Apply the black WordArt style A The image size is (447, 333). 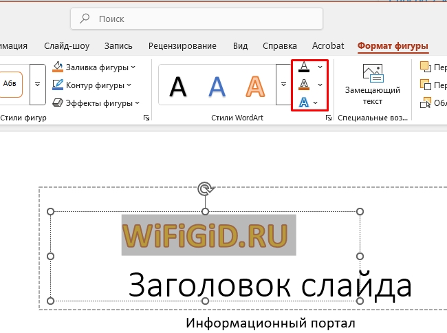coord(178,87)
